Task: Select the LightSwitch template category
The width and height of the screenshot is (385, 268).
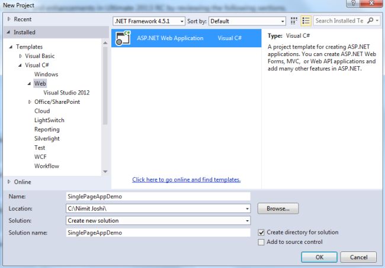Action: coord(49,120)
